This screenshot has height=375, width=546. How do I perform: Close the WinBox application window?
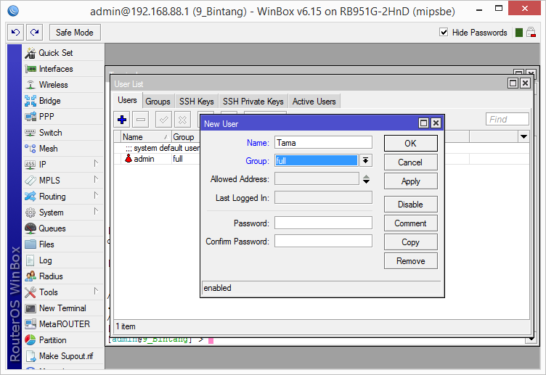pos(524,9)
